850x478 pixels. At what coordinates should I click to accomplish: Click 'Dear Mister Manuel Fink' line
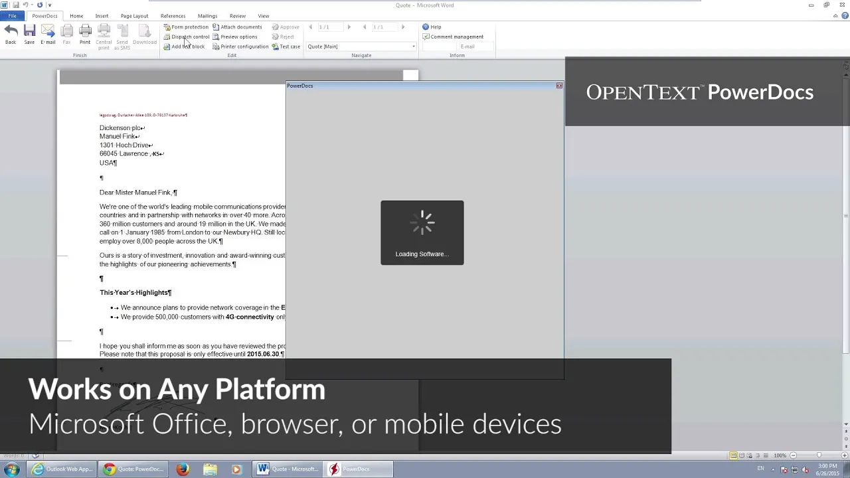138,193
